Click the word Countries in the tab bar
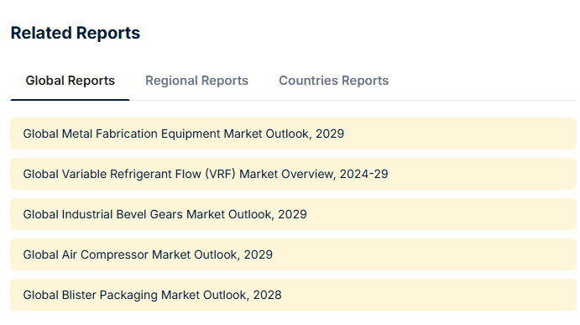Viewport: 580px width, 325px height. [x=308, y=81]
